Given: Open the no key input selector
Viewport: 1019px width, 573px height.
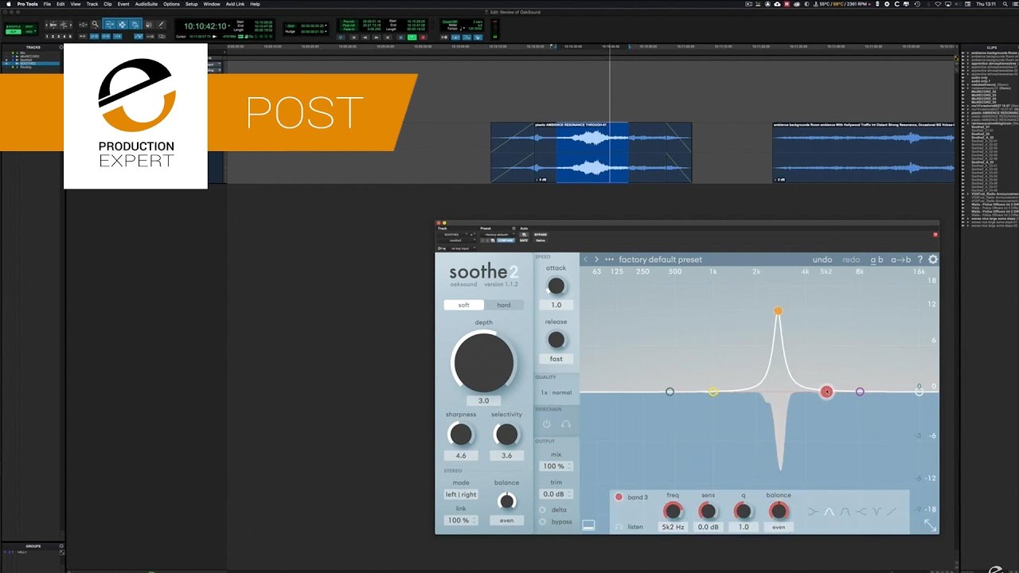Looking at the screenshot, I should point(462,248).
